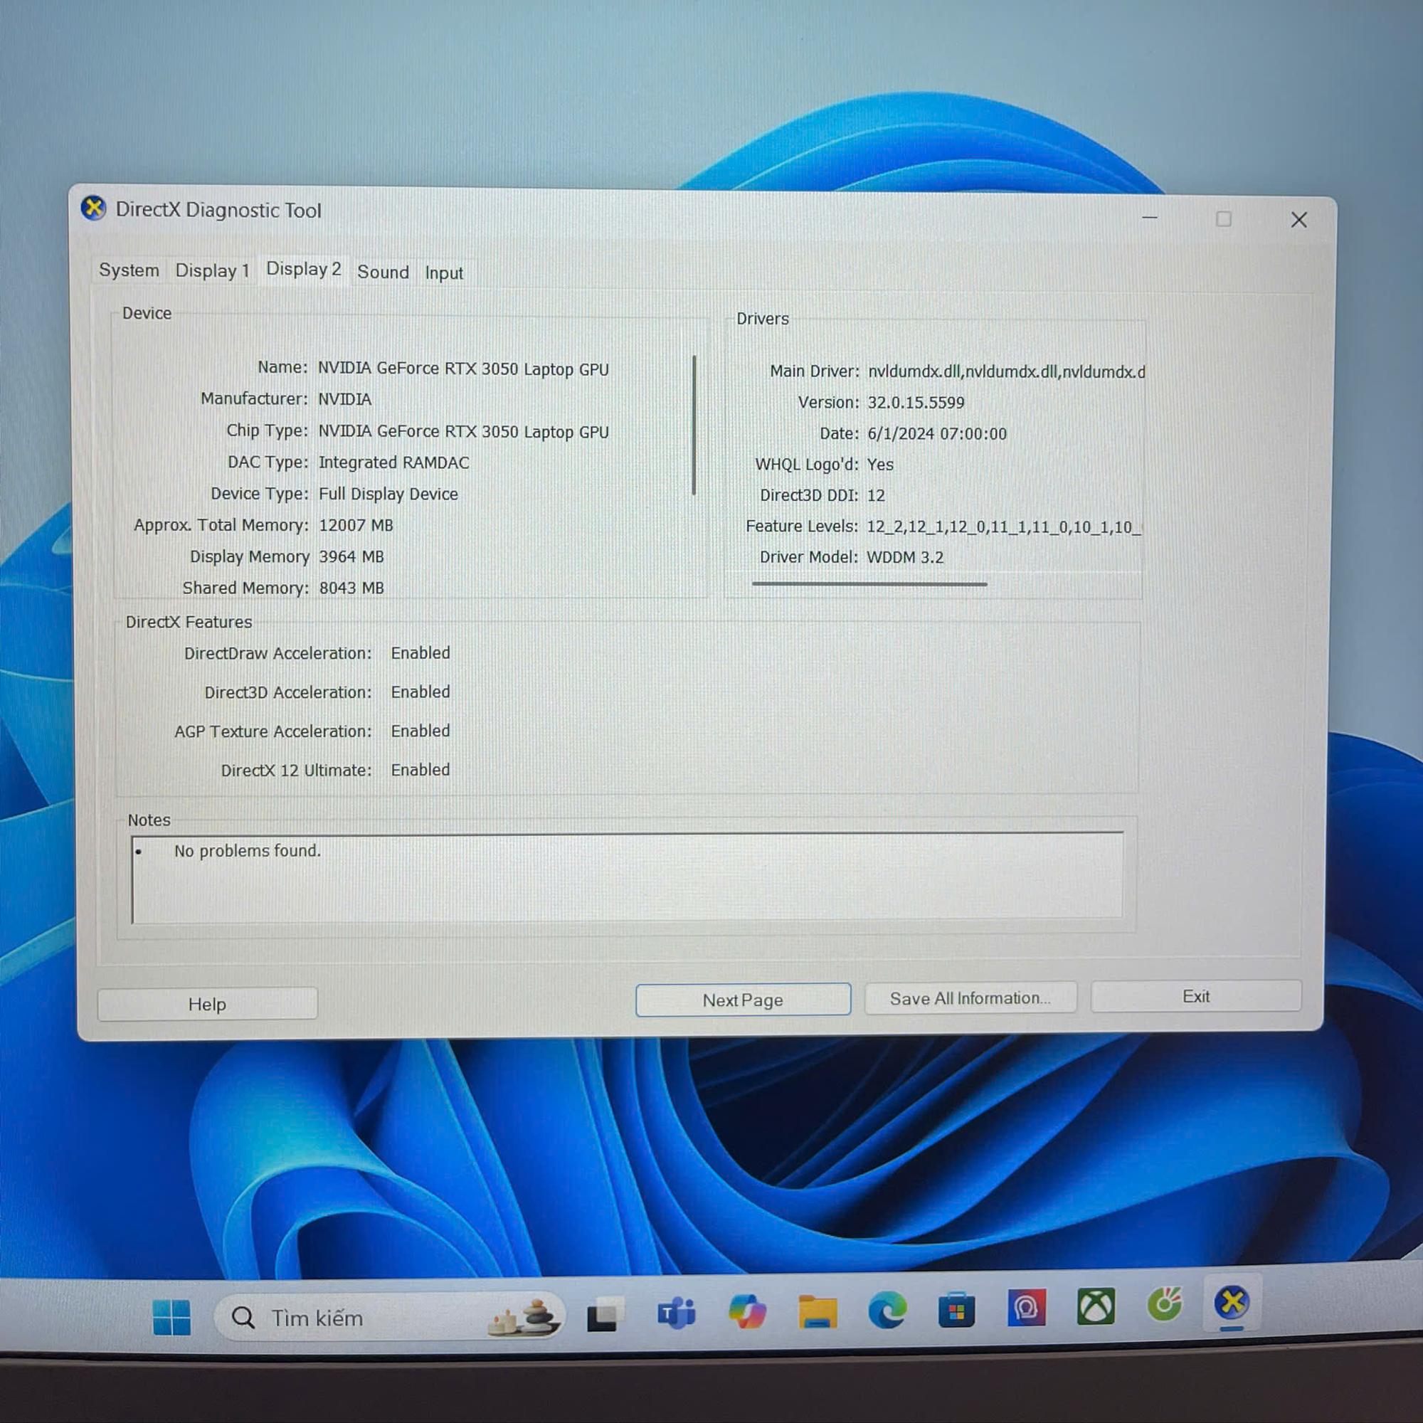Viewport: 1423px width, 1423px height.
Task: Click the Feature Levels value 12_2,12_1
Action: 1004,527
